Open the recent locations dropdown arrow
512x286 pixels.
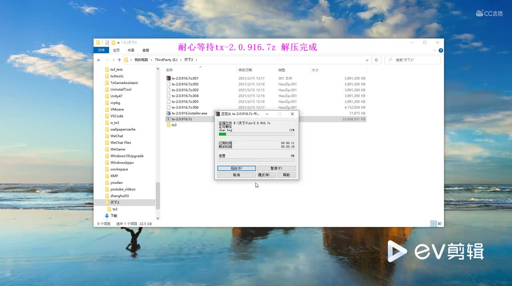click(x=113, y=60)
